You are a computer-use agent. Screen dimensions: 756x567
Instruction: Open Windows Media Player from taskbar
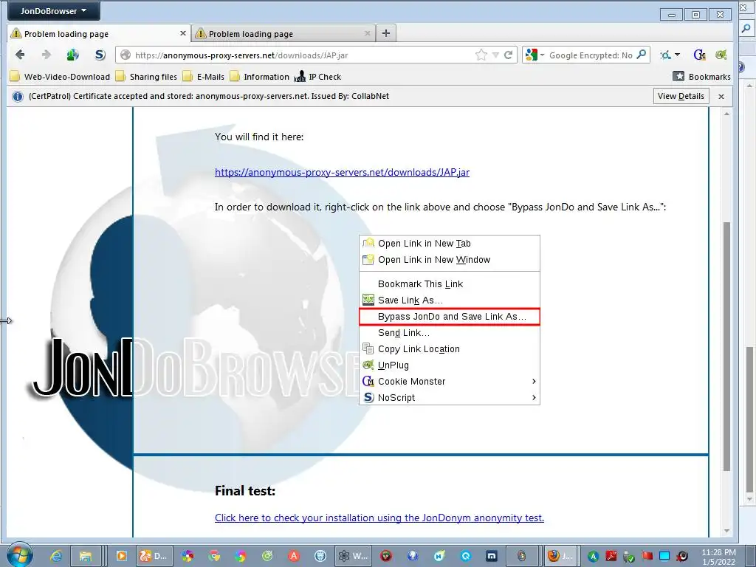click(122, 556)
